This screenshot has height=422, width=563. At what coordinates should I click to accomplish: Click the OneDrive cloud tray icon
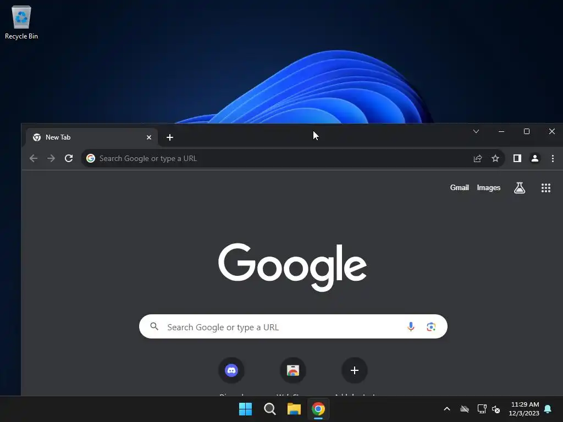(465, 409)
